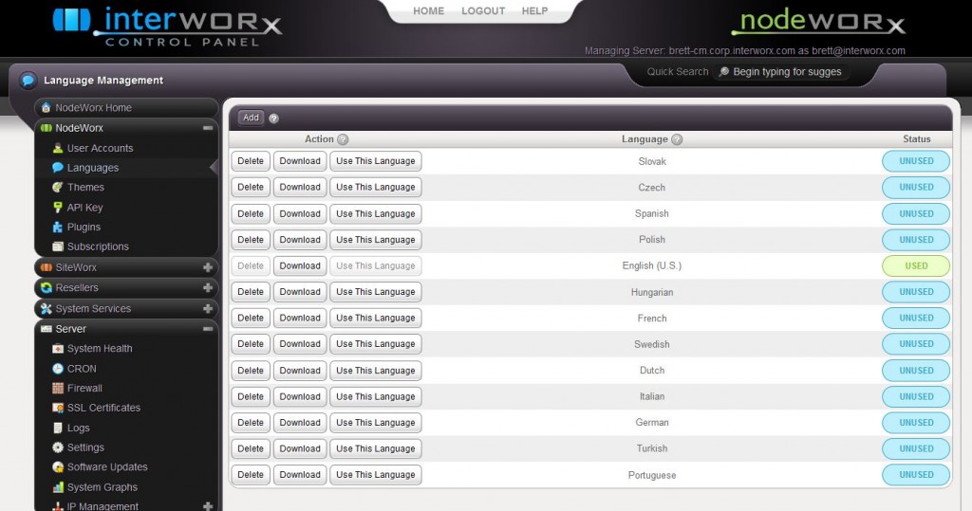Viewport: 972px width, 511px height.
Task: Download the Turkish language file
Action: (x=300, y=448)
